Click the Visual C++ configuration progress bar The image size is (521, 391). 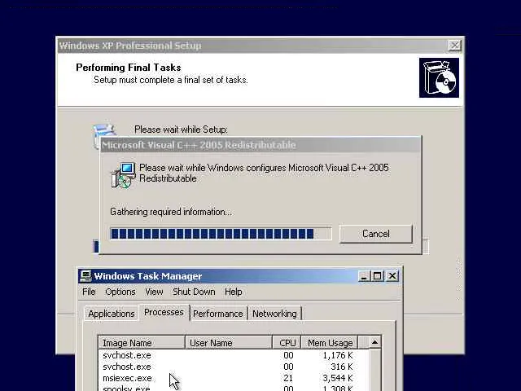tap(221, 234)
